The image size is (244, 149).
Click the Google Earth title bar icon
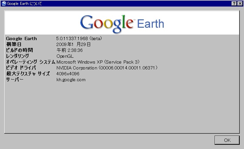[x=4, y=3]
